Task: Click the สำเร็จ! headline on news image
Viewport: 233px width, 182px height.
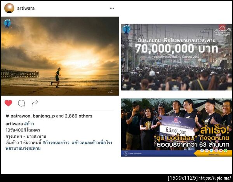Action: (x=215, y=130)
